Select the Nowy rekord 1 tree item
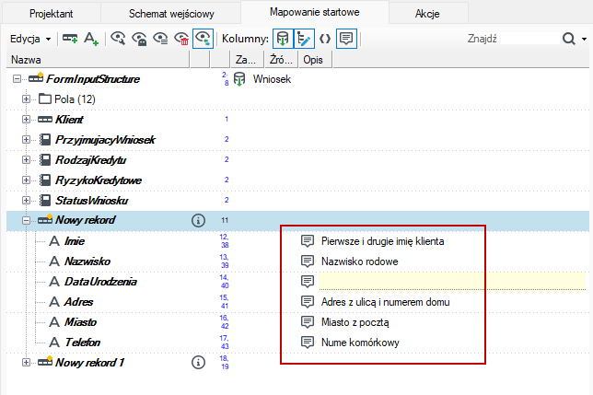 [x=89, y=363]
